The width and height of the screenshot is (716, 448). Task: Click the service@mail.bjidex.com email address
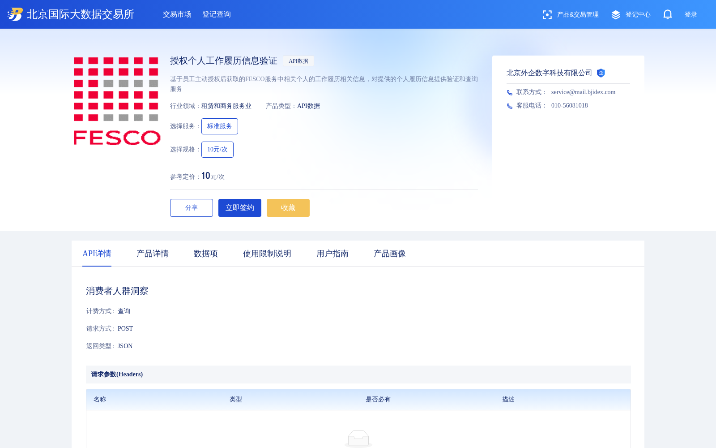[583, 92]
